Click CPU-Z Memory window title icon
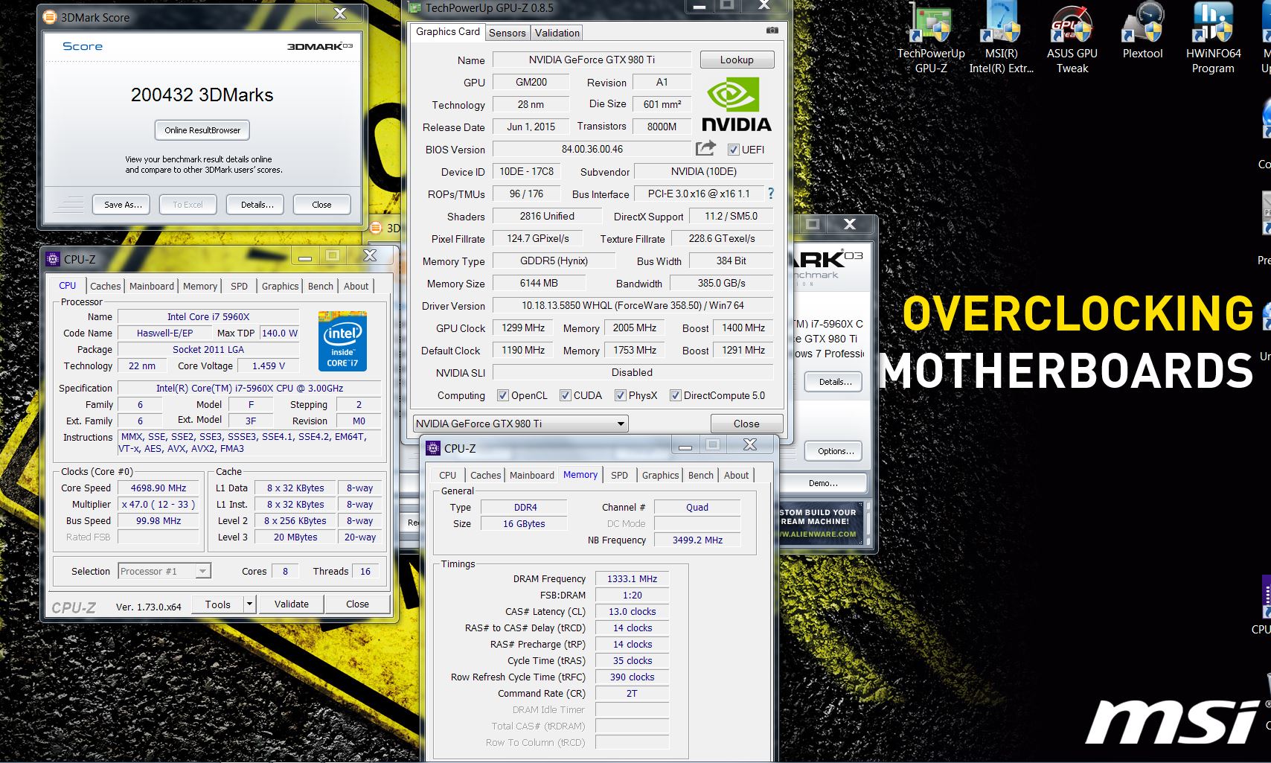The height and width of the screenshot is (763, 1271). coord(433,448)
